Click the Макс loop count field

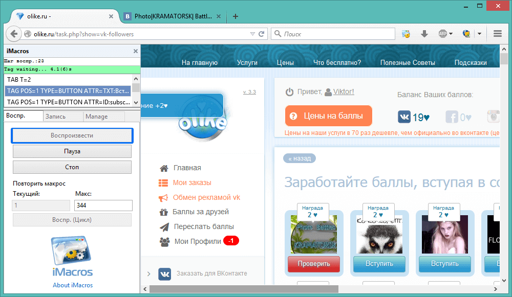pyautogui.click(x=103, y=205)
